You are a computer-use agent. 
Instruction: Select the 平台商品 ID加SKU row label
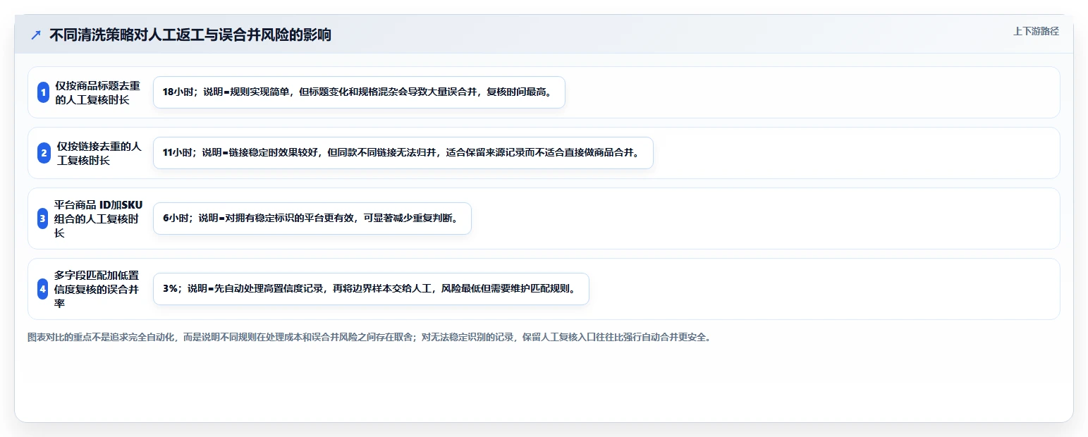98,218
